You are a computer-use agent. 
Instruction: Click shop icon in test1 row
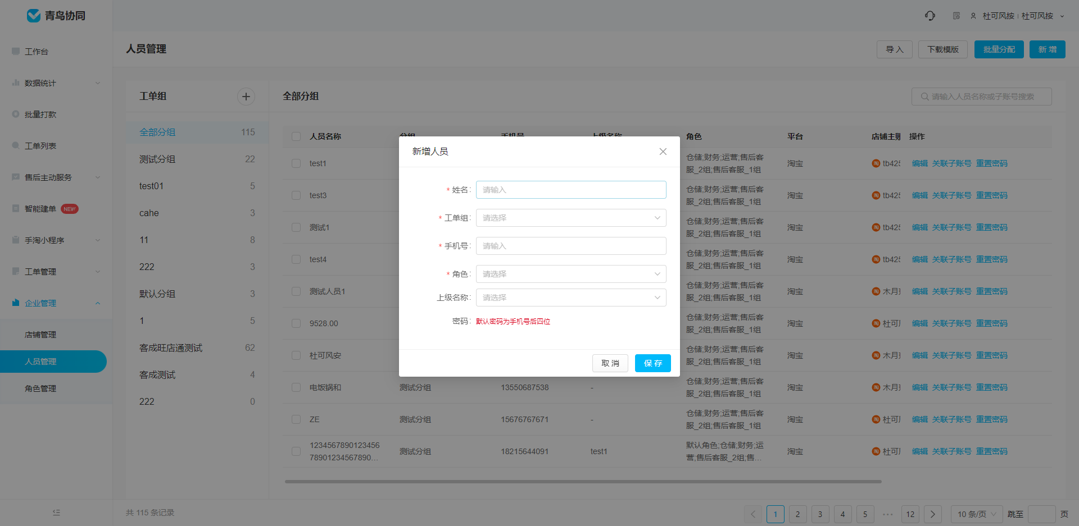(x=876, y=163)
